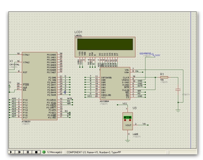Click the LCD1 component label
This screenshot has width=203, height=160.
78,33
